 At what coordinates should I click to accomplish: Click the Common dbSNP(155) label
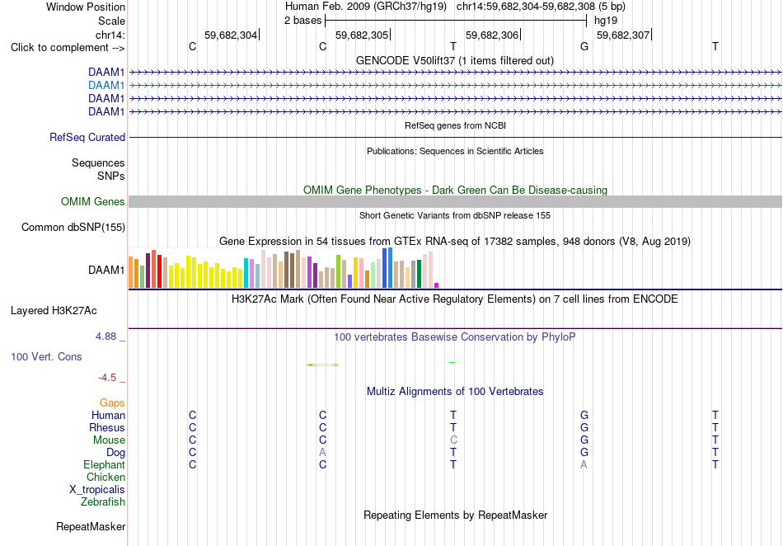click(73, 228)
